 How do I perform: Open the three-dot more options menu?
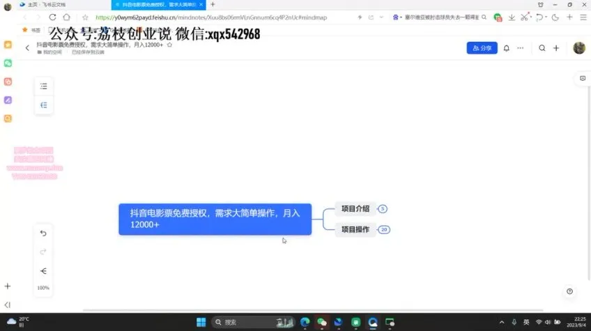521,48
